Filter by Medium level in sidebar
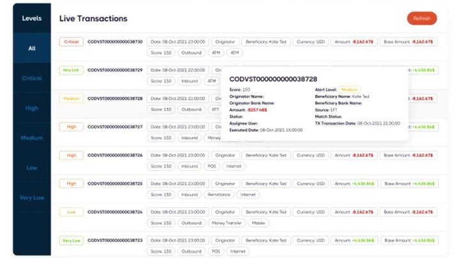Viewport: 460px width, 258px height. (32, 138)
